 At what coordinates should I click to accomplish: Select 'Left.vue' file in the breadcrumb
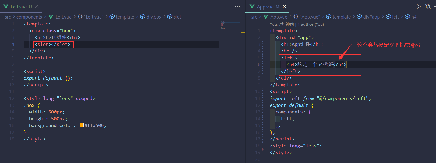click(x=63, y=17)
